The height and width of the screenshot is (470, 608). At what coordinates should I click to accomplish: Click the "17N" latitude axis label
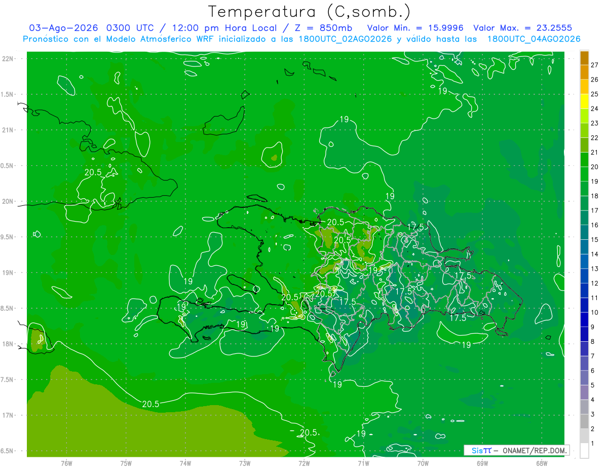8,416
